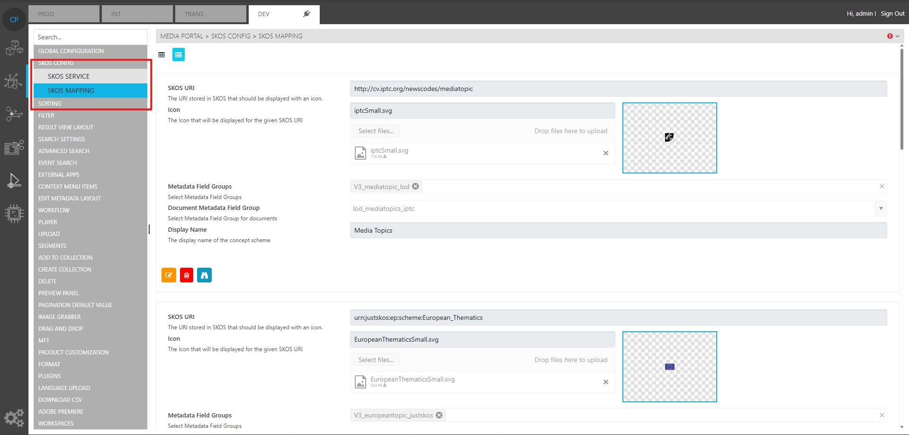Switch to list view
This screenshot has height=435, width=909.
(179, 55)
